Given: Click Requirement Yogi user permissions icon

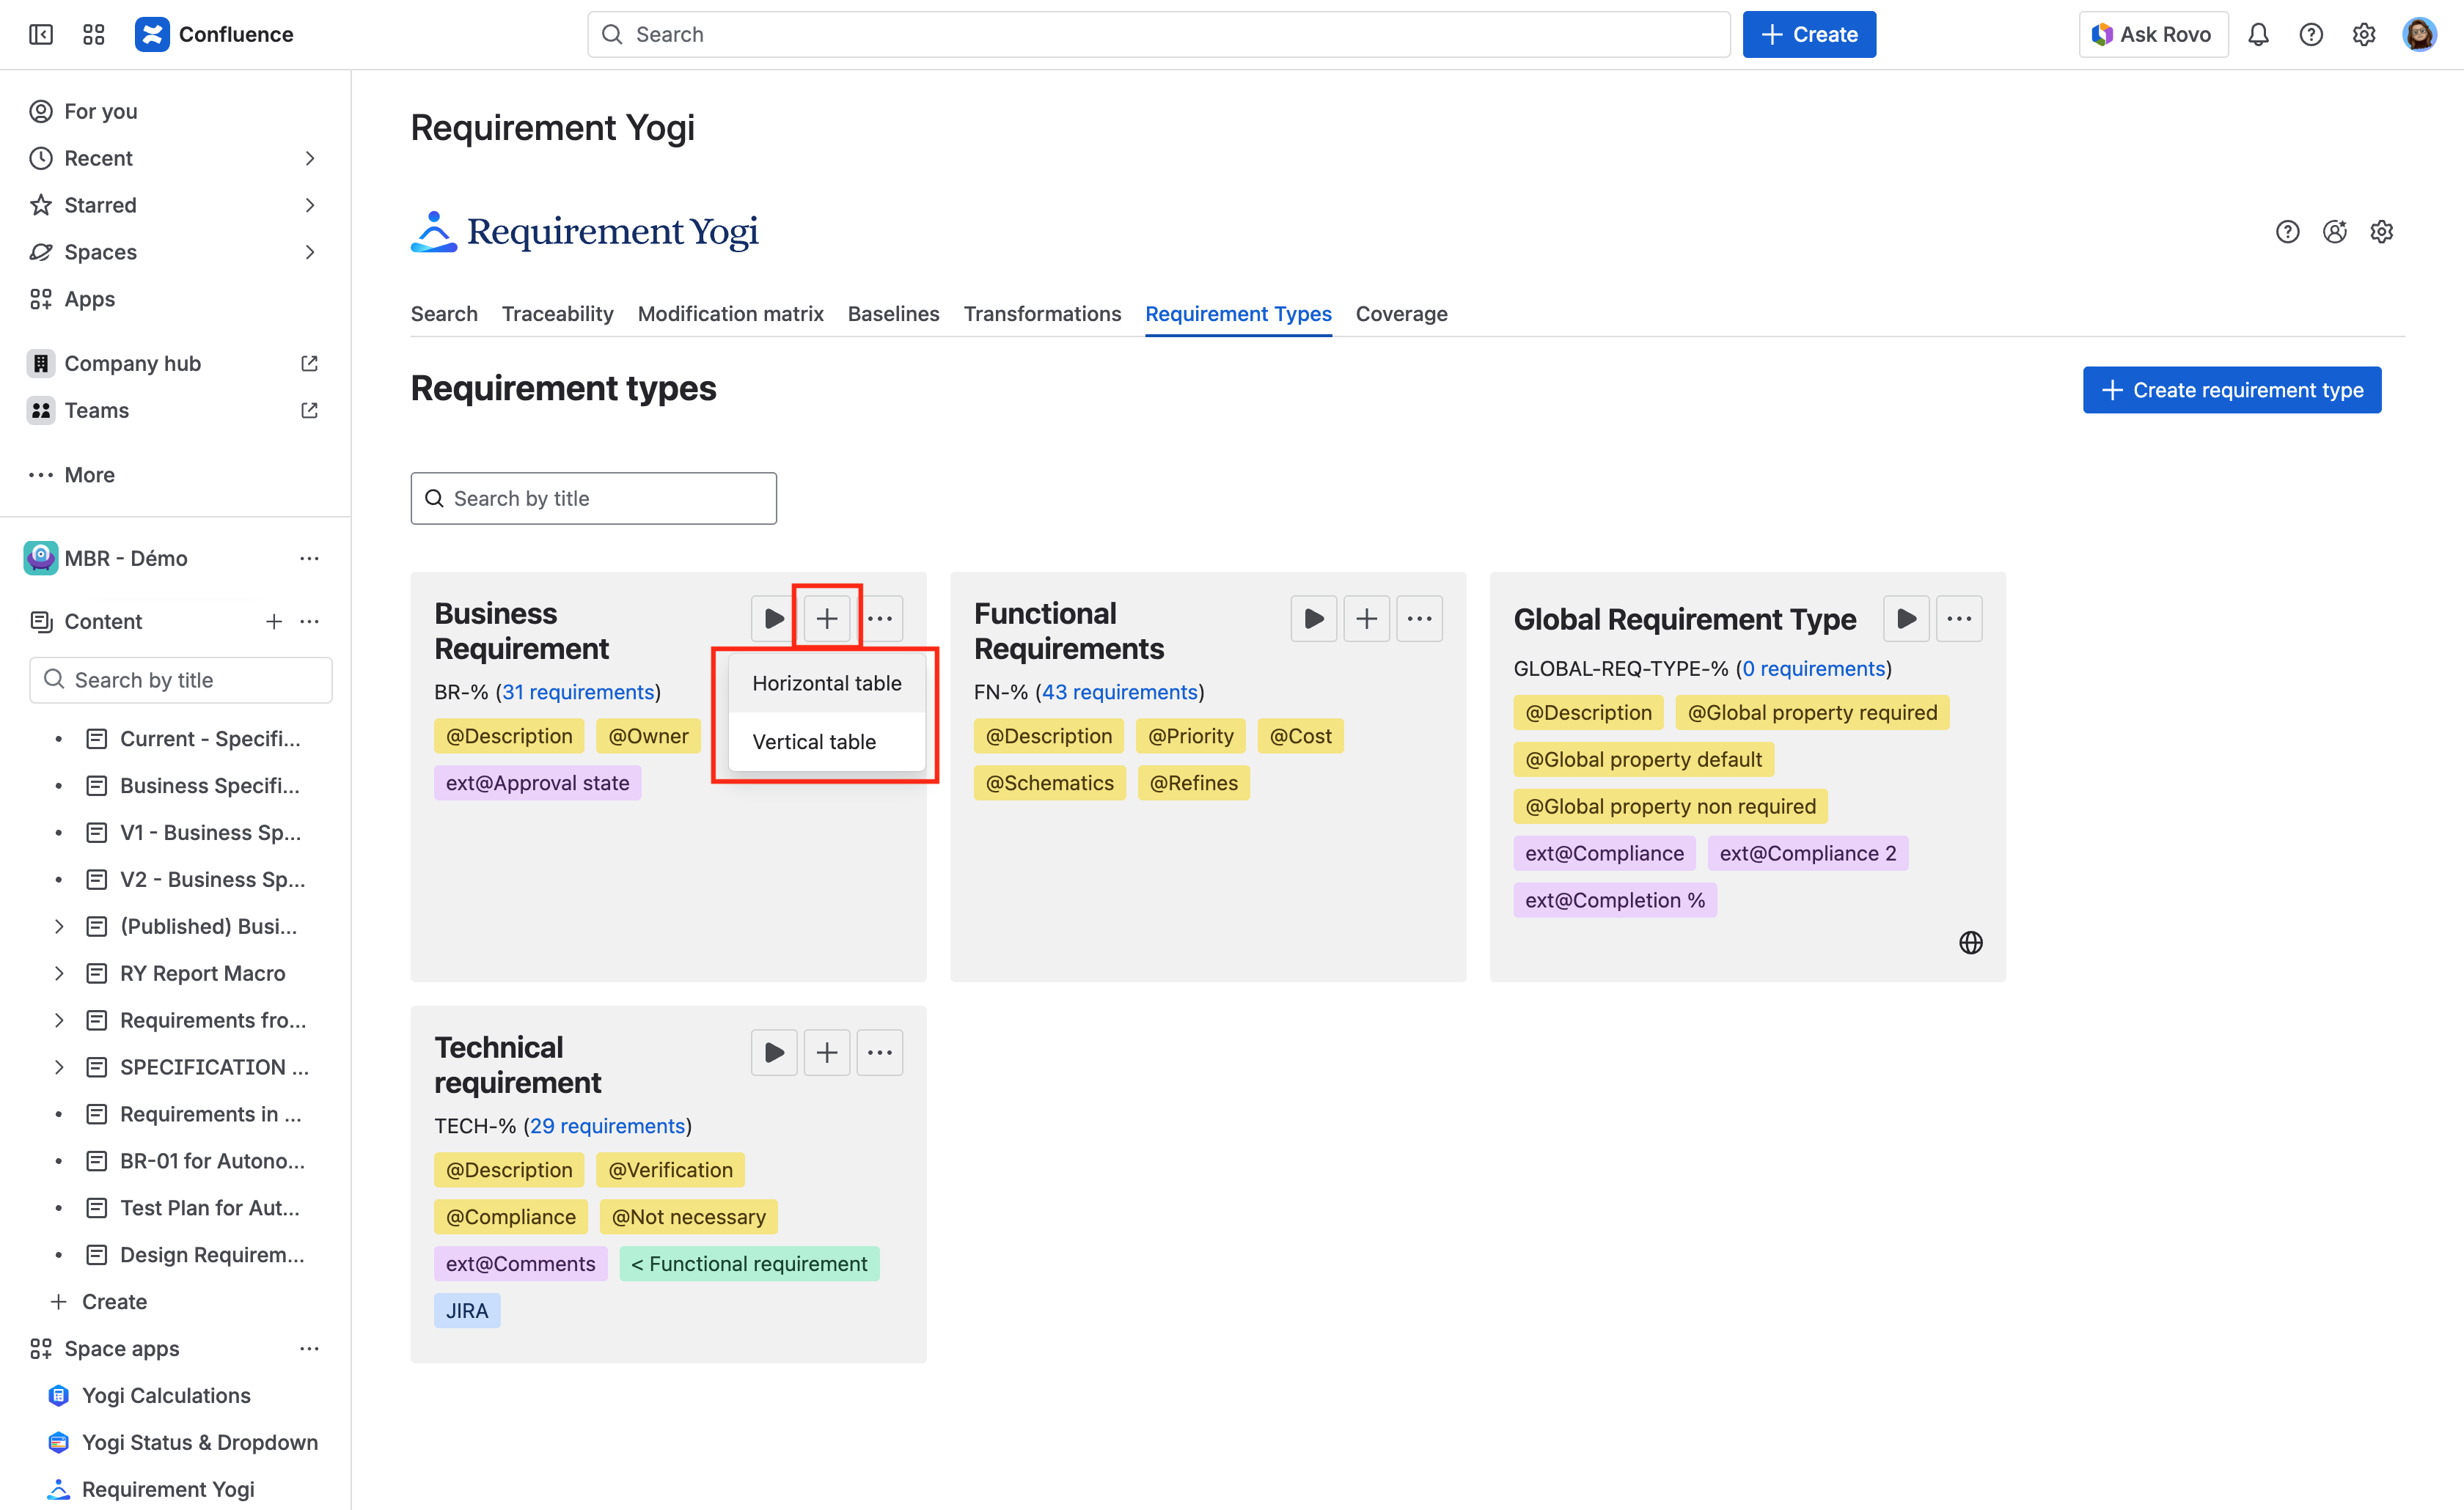Looking at the screenshot, I should 2334,232.
